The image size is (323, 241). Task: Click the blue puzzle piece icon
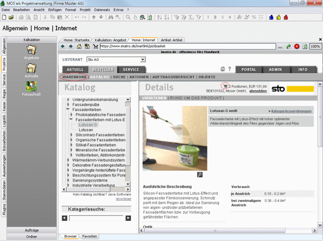(271, 17)
